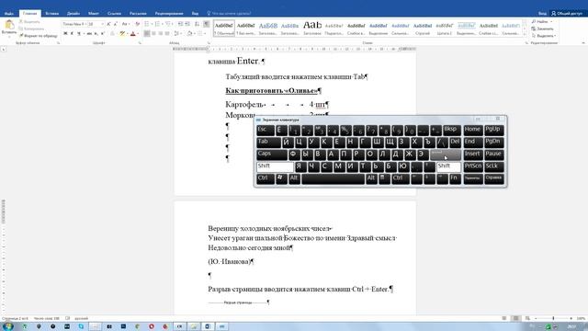Switch to the Макет tab
The image size is (588, 331).
click(x=94, y=14)
